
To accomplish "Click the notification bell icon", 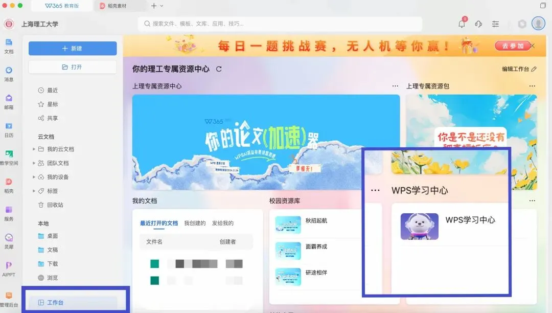I will (462, 24).
